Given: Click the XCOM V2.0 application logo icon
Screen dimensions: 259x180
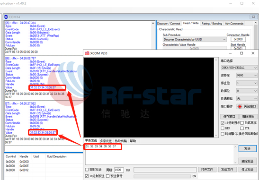Looking at the screenshot, I should click(x=87, y=53).
